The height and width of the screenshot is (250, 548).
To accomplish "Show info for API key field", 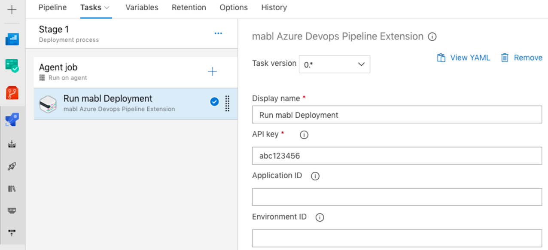I will pyautogui.click(x=304, y=135).
